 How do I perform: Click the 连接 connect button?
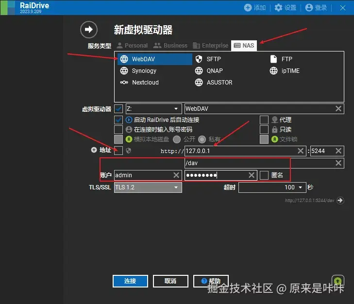click(x=130, y=281)
